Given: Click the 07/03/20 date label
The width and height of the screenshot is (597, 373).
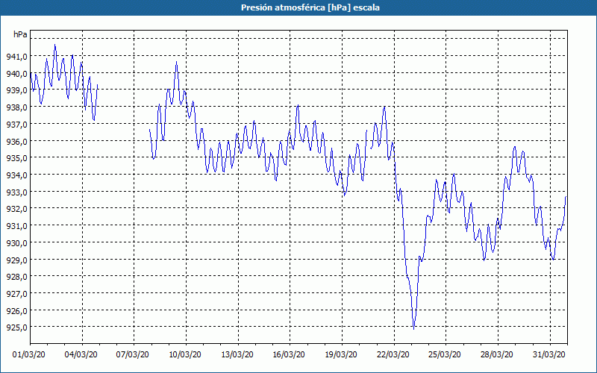Looking at the screenshot, I should tap(133, 355).
